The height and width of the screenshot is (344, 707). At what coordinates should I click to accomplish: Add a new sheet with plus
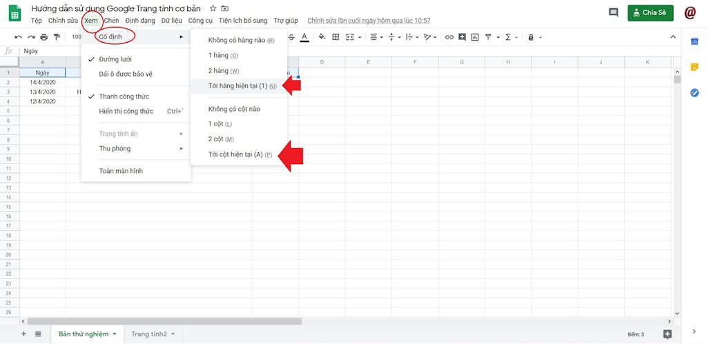24,334
